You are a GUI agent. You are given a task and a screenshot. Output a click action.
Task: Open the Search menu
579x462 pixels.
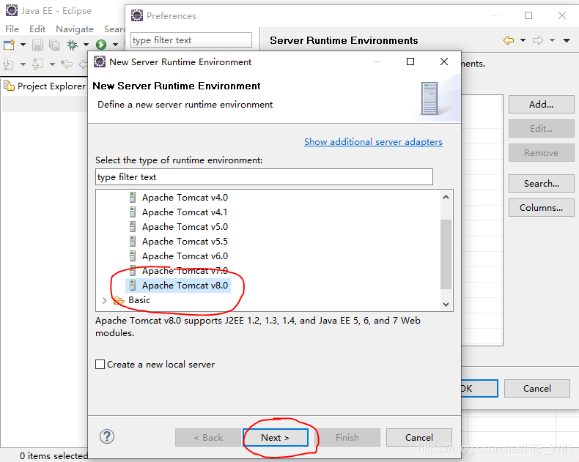click(x=114, y=29)
